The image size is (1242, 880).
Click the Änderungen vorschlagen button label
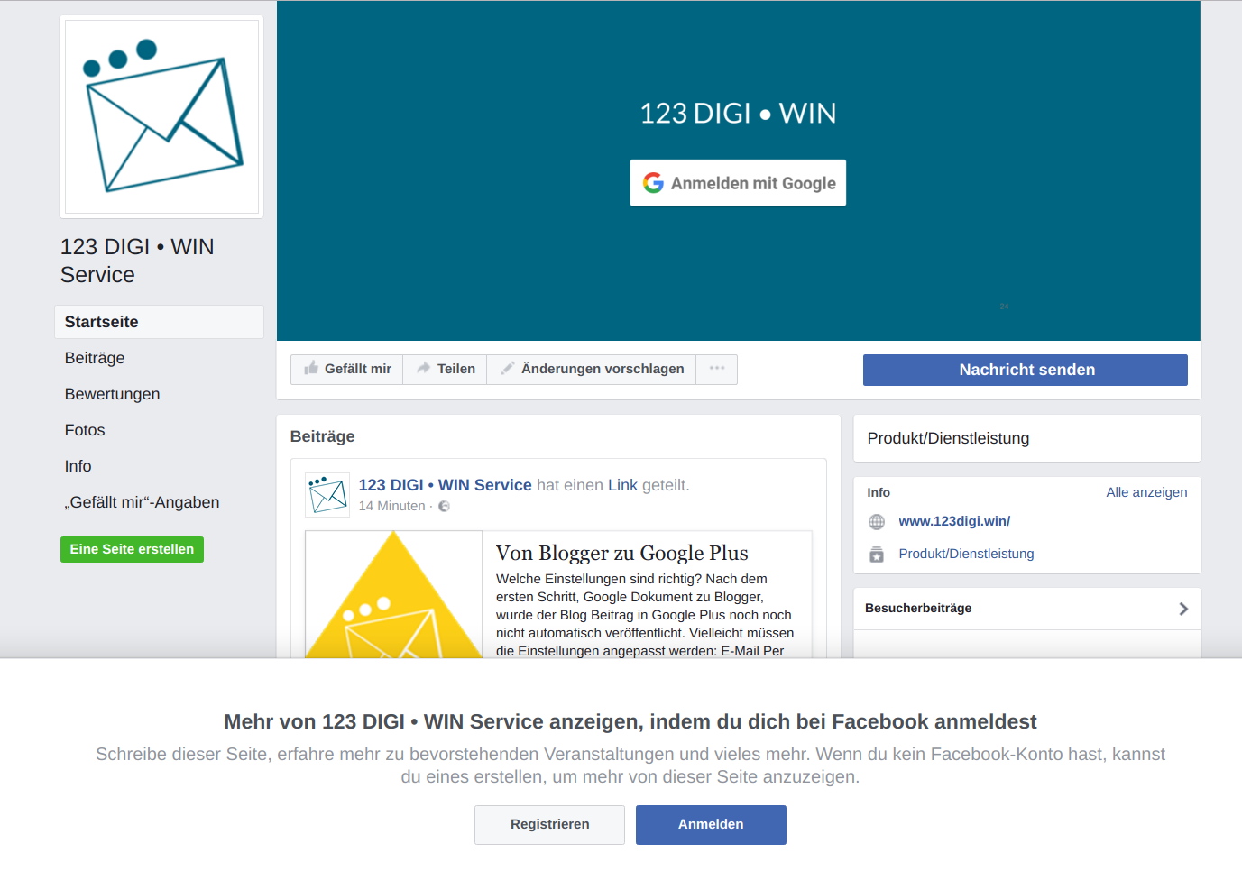pos(603,369)
